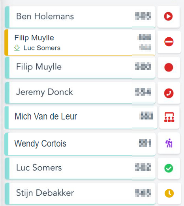
Task: Click the solid red busy circle icon
Action: [x=169, y=67]
